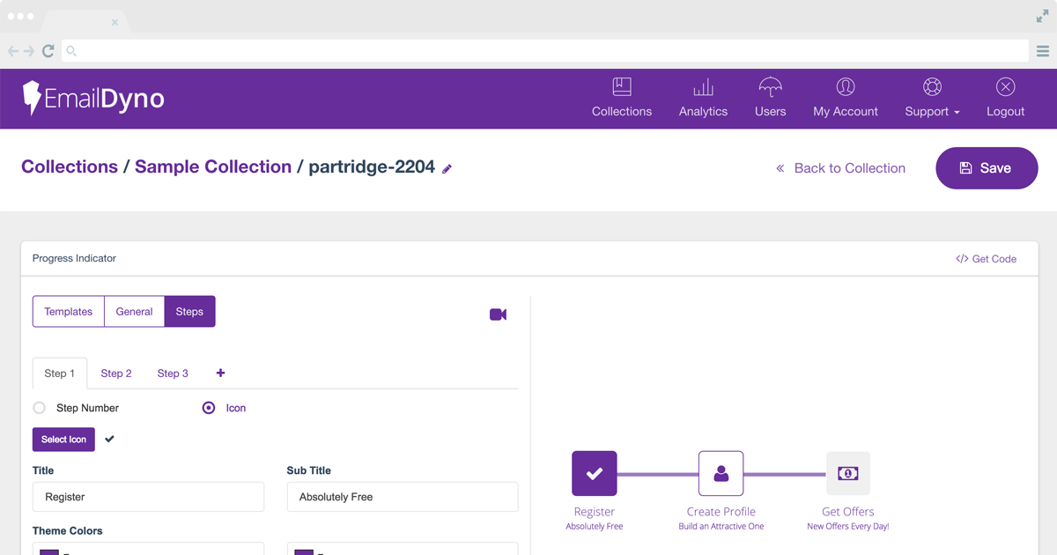Screen dimensions: 1057x555
Task: Click the Logout circle-x icon
Action: 1005,88
